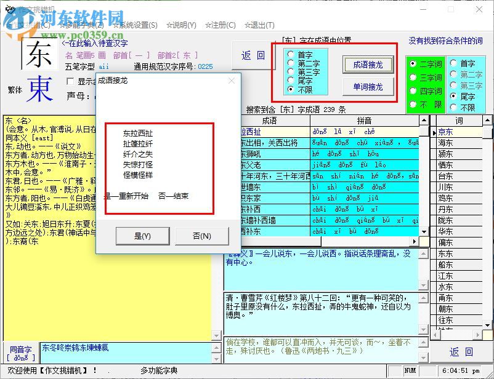The width and height of the screenshot is (494, 379).
Task: Open the 多功能字典(Z) menu
Action: [x=83, y=25]
